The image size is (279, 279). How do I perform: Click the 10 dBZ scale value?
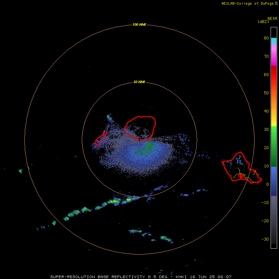coord(266,166)
